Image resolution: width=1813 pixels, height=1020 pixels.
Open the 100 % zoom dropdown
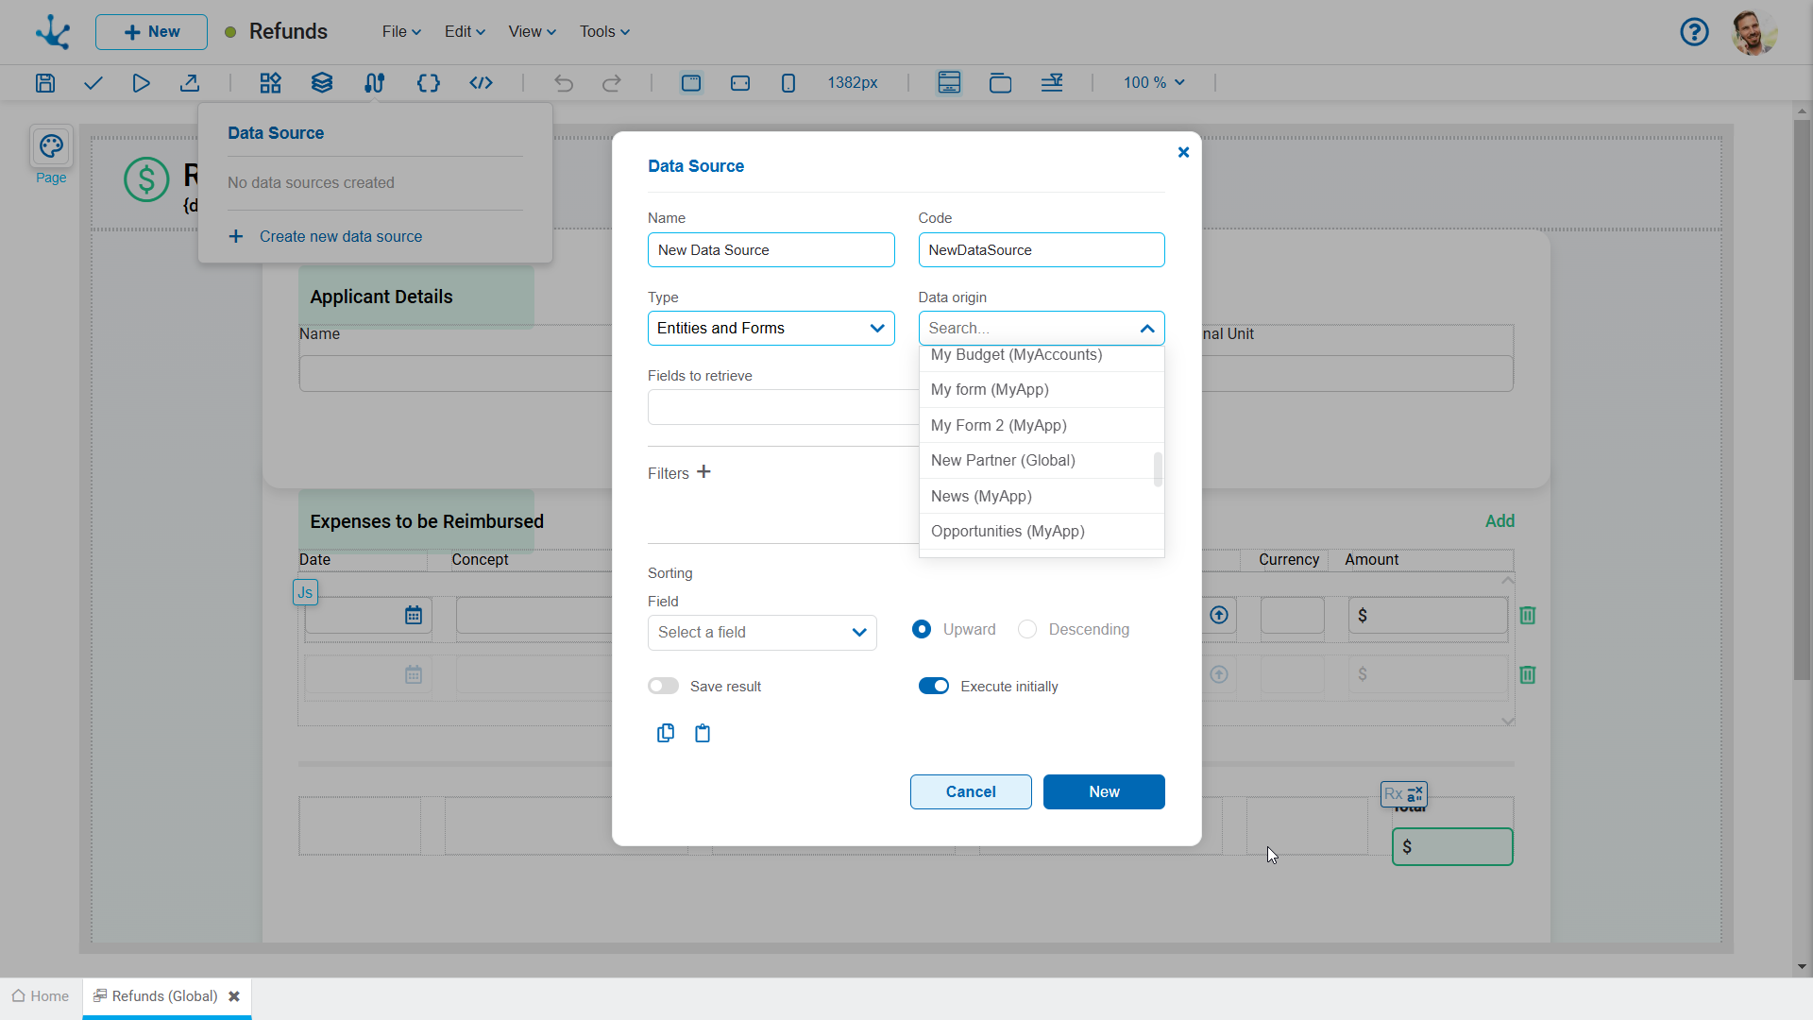(1153, 83)
